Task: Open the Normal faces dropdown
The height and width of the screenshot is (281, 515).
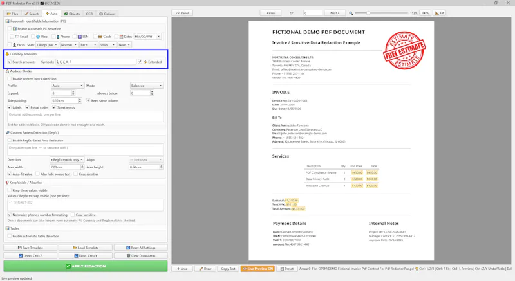Action: pyautogui.click(x=69, y=44)
